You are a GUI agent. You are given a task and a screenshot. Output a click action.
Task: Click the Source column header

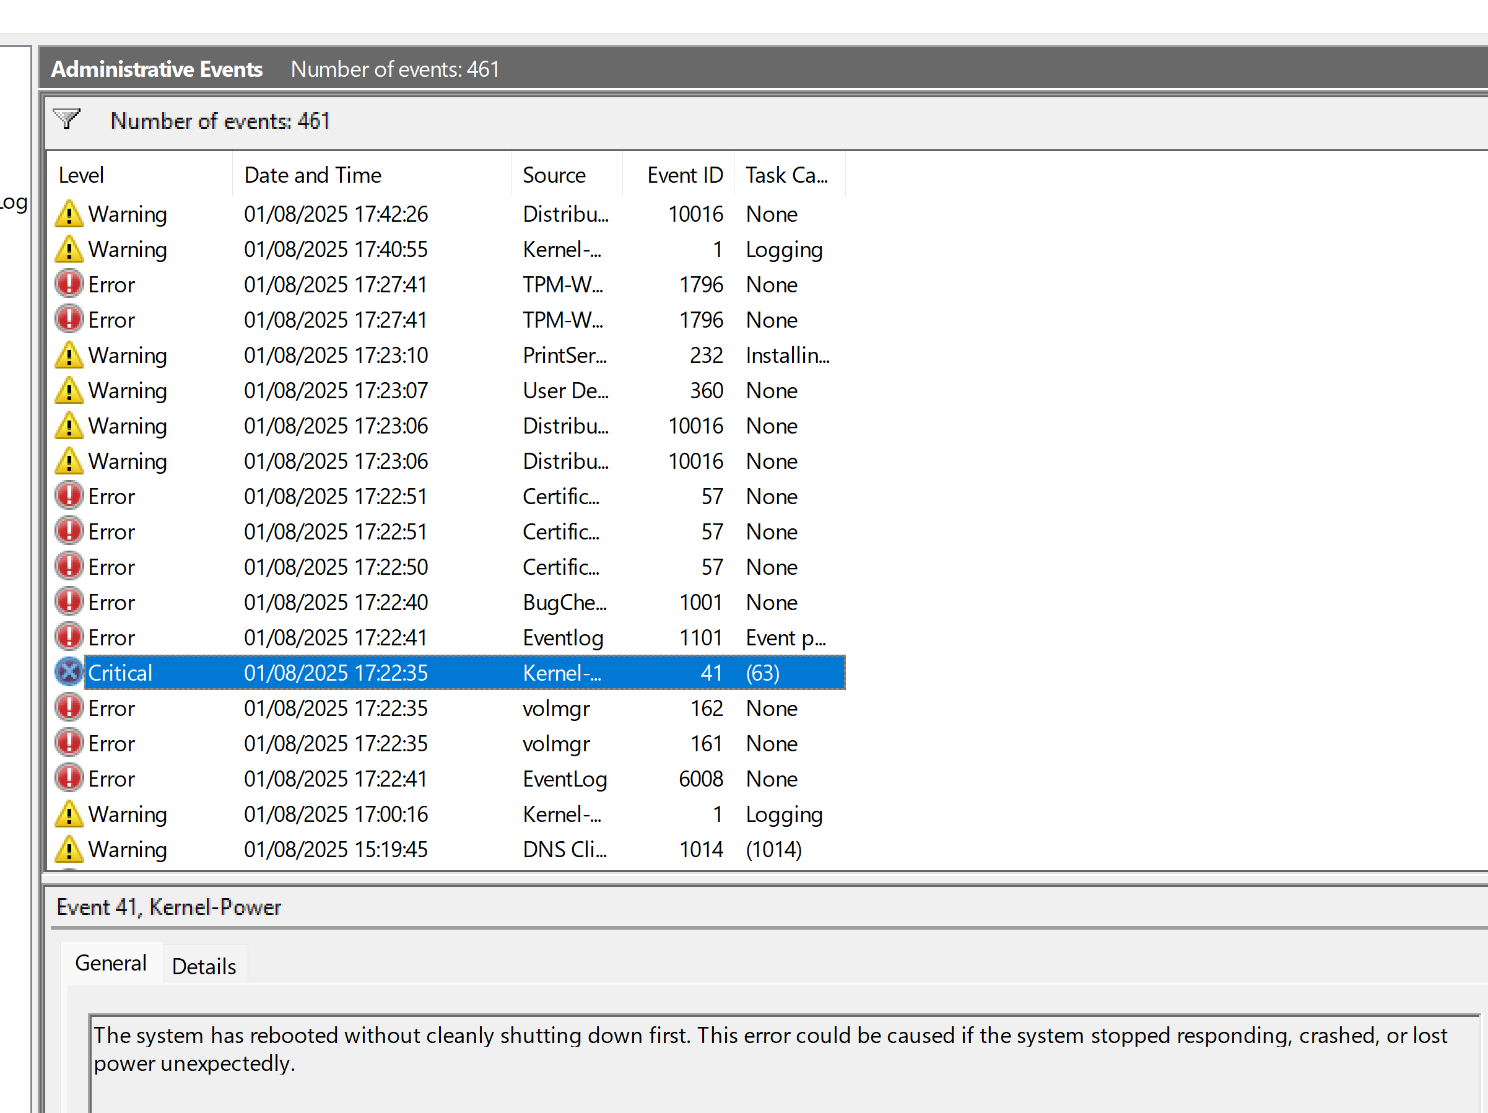(x=554, y=175)
